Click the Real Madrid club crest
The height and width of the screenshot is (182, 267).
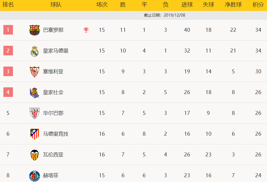(x=35, y=51)
